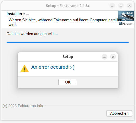Click the 'Dateien werden ausgepackt ...' status label

click(32, 34)
